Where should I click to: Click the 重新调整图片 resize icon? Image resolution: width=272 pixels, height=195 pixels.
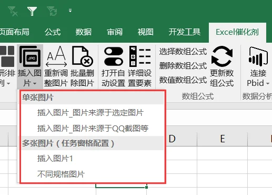[x=56, y=56]
